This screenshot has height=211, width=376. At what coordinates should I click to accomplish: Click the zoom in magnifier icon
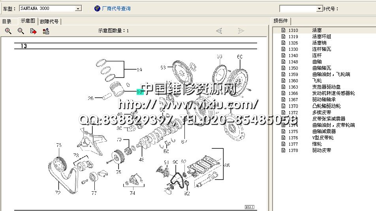point(8,31)
